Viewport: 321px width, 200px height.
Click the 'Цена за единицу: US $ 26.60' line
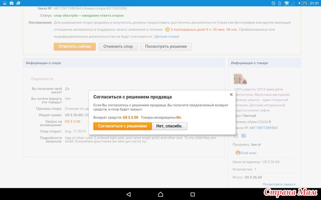point(256,162)
